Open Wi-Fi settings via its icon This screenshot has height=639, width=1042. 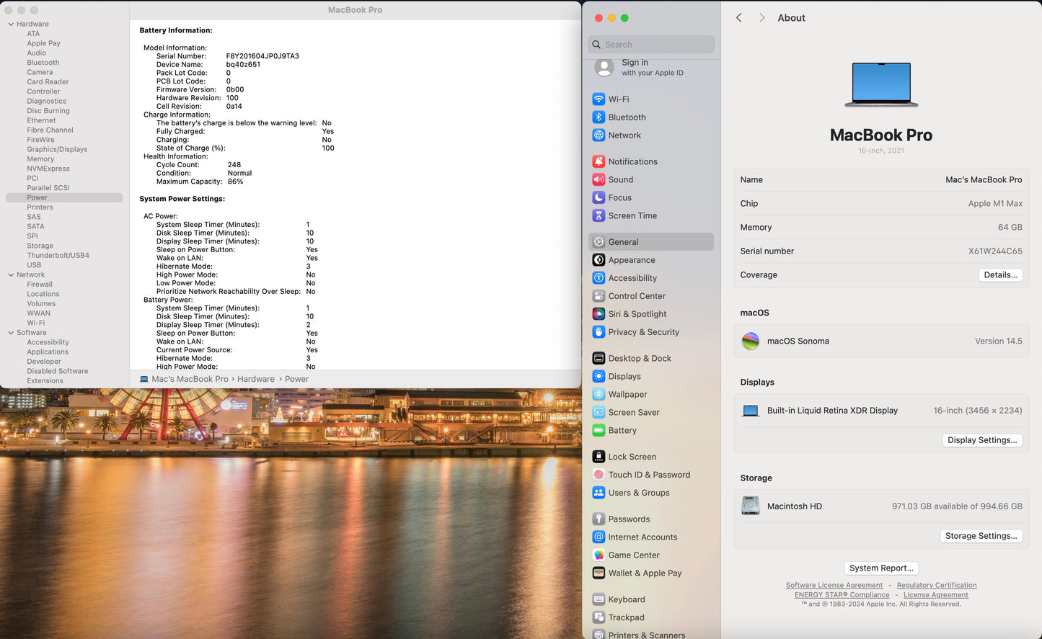[x=599, y=99]
